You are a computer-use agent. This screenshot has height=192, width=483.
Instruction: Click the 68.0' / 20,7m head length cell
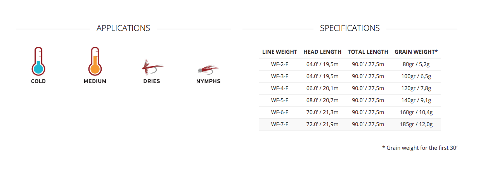[322, 100]
